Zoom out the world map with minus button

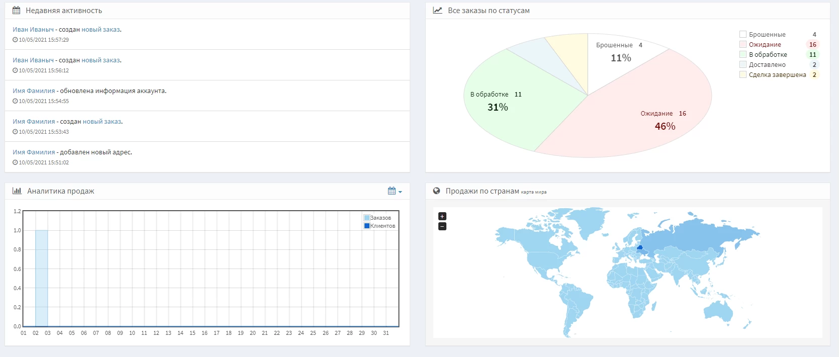[x=442, y=226]
